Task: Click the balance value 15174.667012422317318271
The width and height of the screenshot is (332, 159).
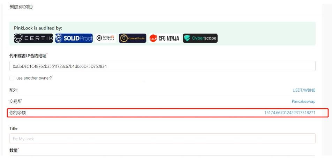Action: [x=290, y=112]
